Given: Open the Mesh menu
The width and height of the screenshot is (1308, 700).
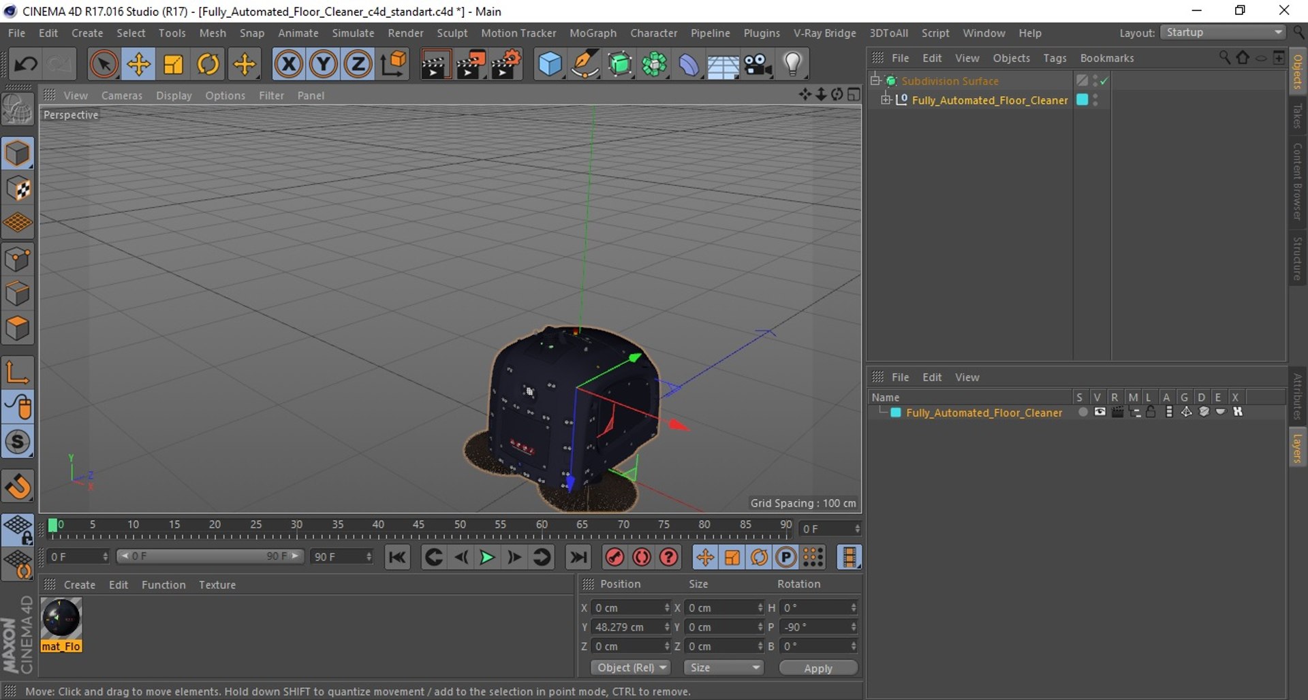Looking at the screenshot, I should tap(213, 33).
